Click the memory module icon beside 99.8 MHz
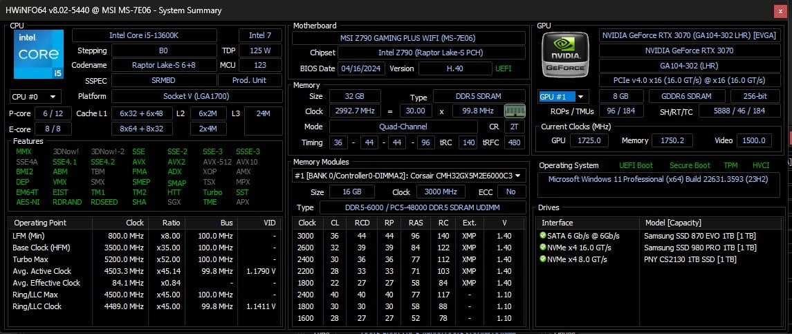Screen dimensions: 792x334 click(x=515, y=111)
